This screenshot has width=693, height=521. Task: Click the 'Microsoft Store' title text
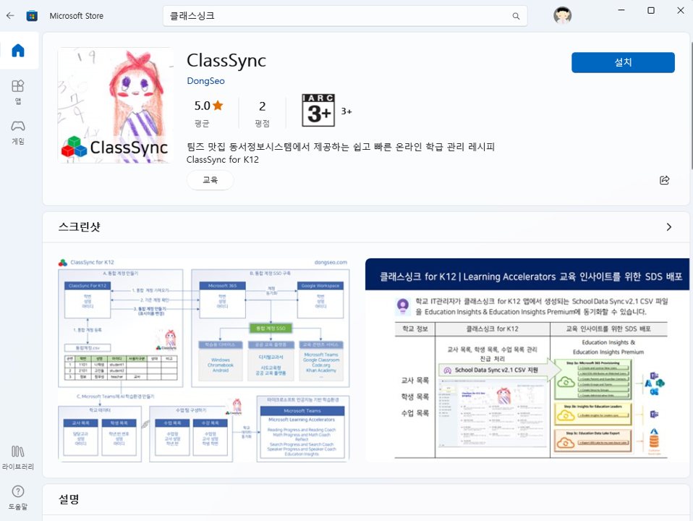click(77, 16)
